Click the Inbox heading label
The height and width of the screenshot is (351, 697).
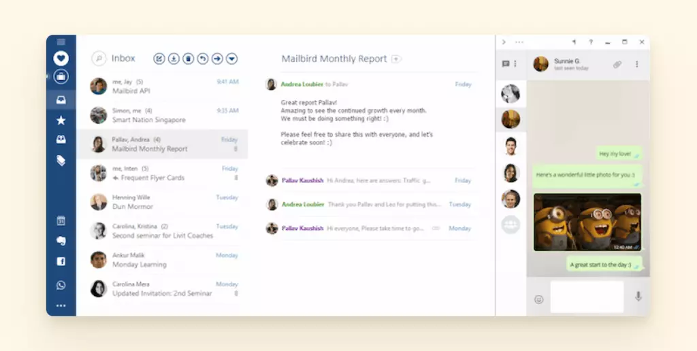pos(123,58)
